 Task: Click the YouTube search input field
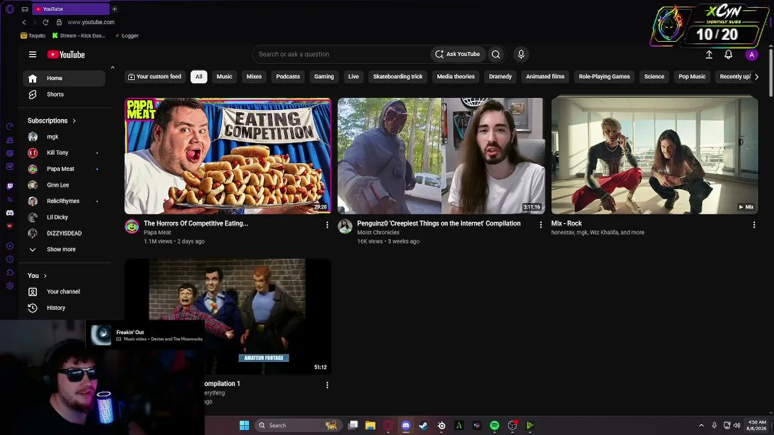(x=342, y=54)
